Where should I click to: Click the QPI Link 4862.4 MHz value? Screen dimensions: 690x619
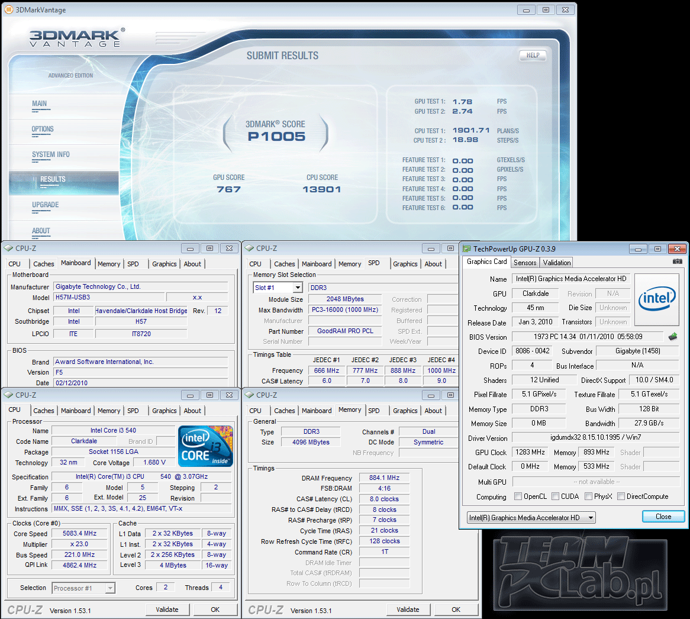coord(80,565)
